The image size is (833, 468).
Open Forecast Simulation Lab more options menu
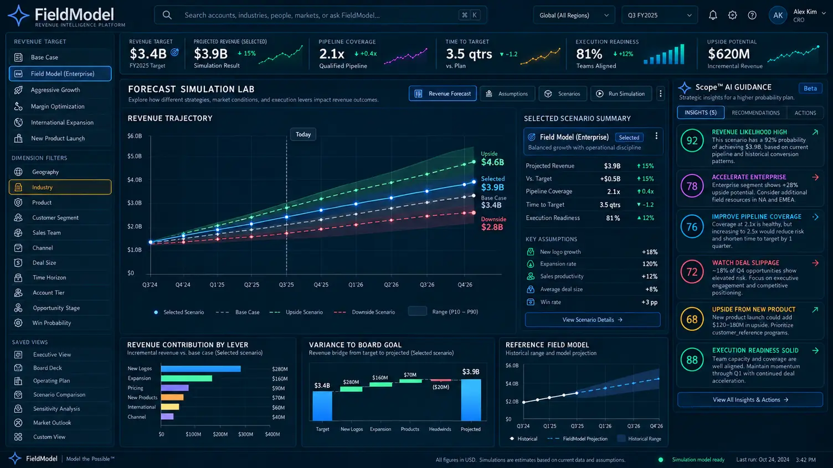(660, 93)
